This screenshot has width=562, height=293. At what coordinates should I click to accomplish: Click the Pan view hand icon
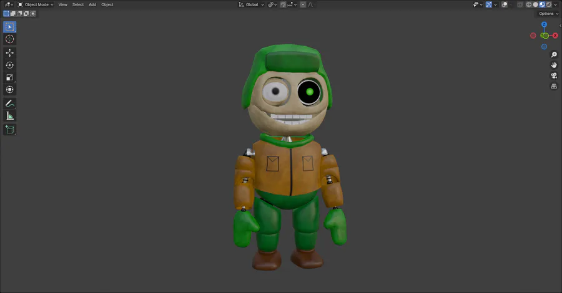point(554,65)
